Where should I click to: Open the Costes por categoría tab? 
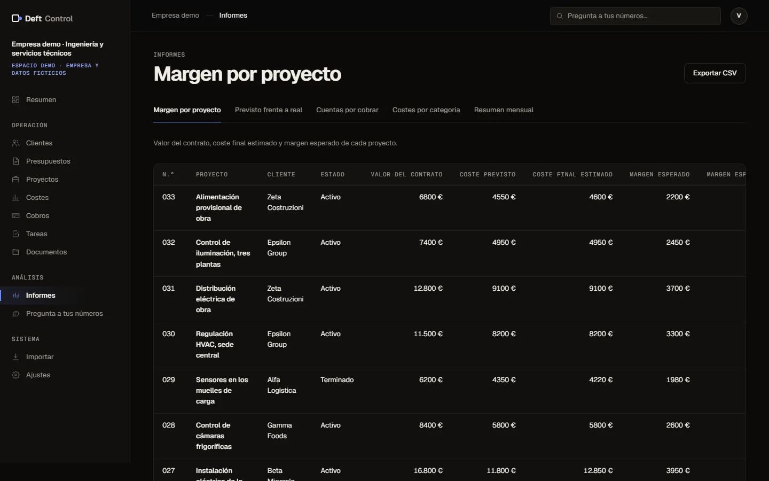pyautogui.click(x=426, y=110)
